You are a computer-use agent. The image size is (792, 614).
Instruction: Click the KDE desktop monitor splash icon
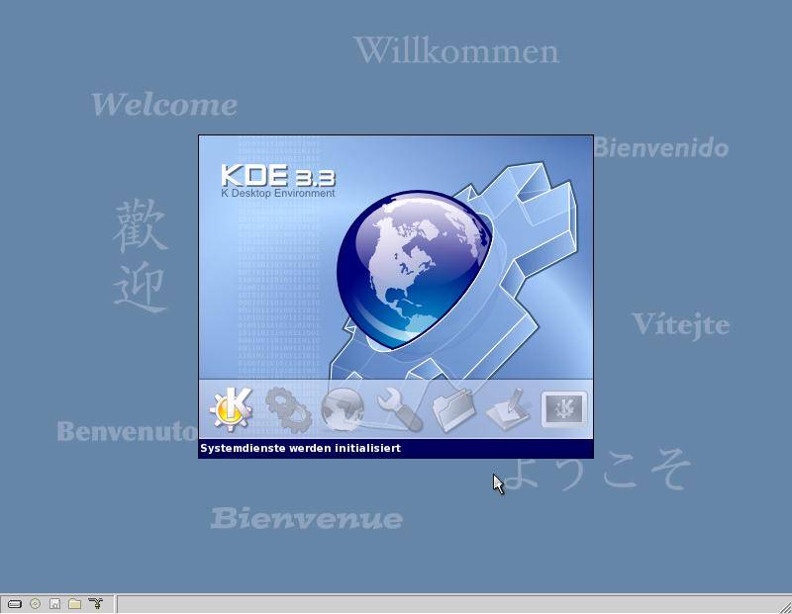[564, 409]
